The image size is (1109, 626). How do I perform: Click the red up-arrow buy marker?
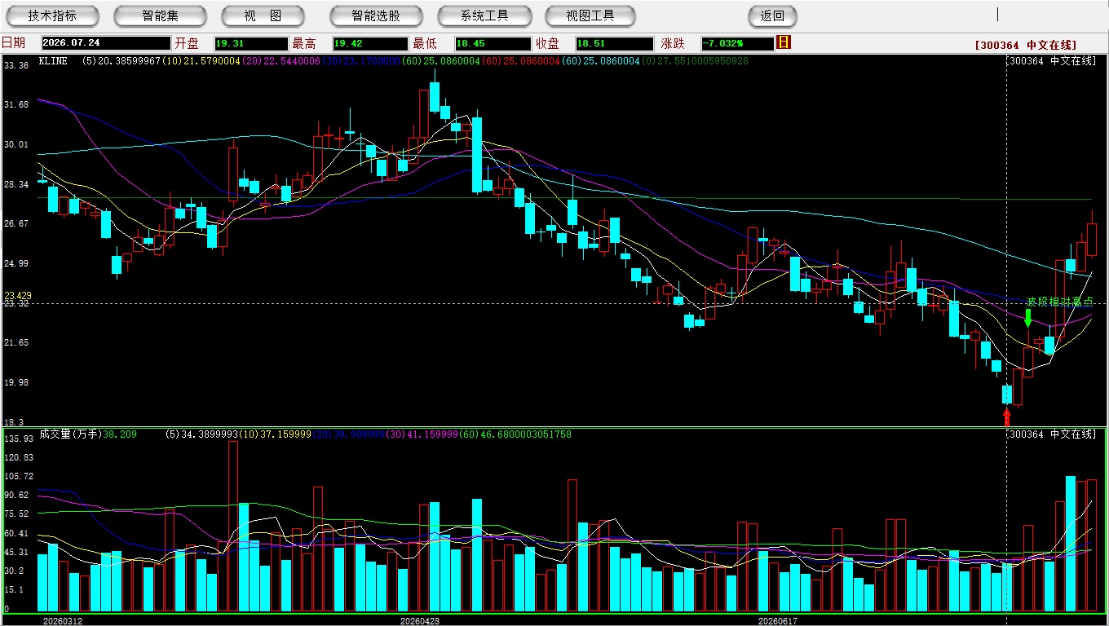(x=1007, y=417)
